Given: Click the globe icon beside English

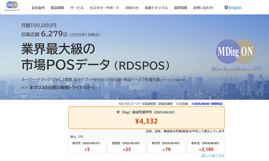Looking at the screenshot, I should click(x=226, y=7).
